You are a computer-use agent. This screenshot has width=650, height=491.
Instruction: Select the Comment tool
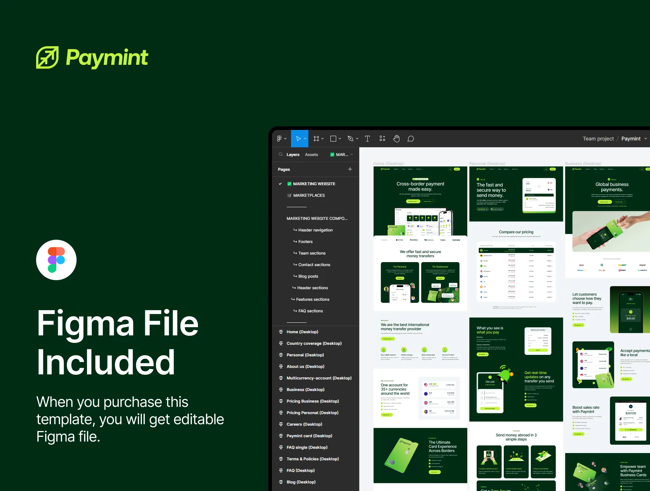(x=411, y=139)
